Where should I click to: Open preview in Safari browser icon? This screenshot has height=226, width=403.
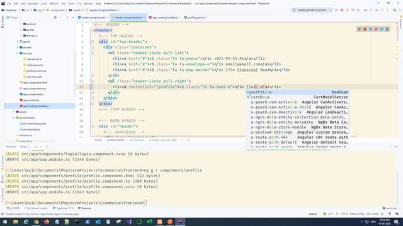(x=370, y=30)
